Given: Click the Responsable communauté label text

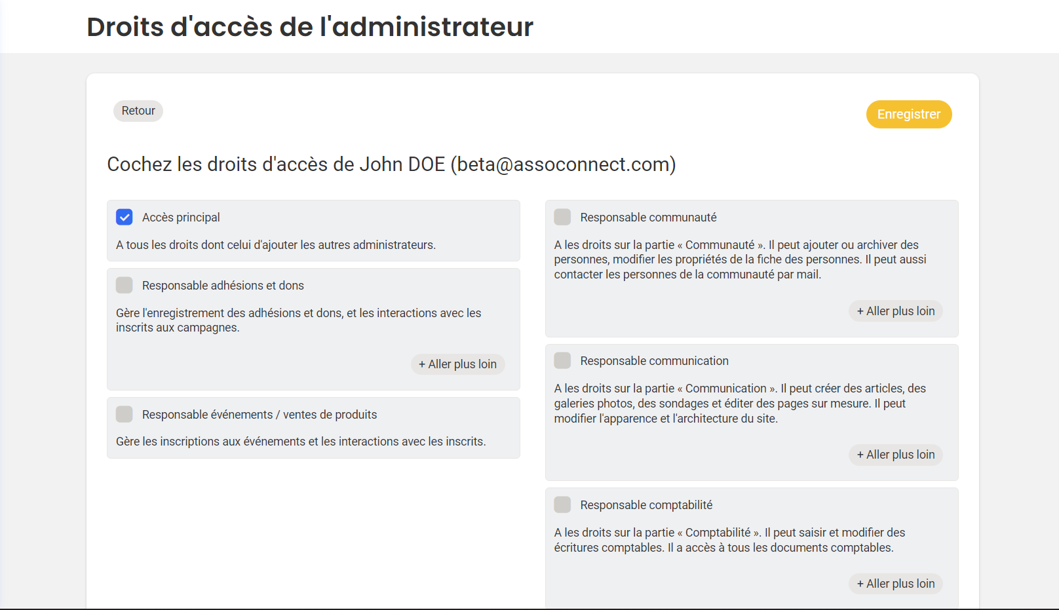Looking at the screenshot, I should (x=648, y=218).
